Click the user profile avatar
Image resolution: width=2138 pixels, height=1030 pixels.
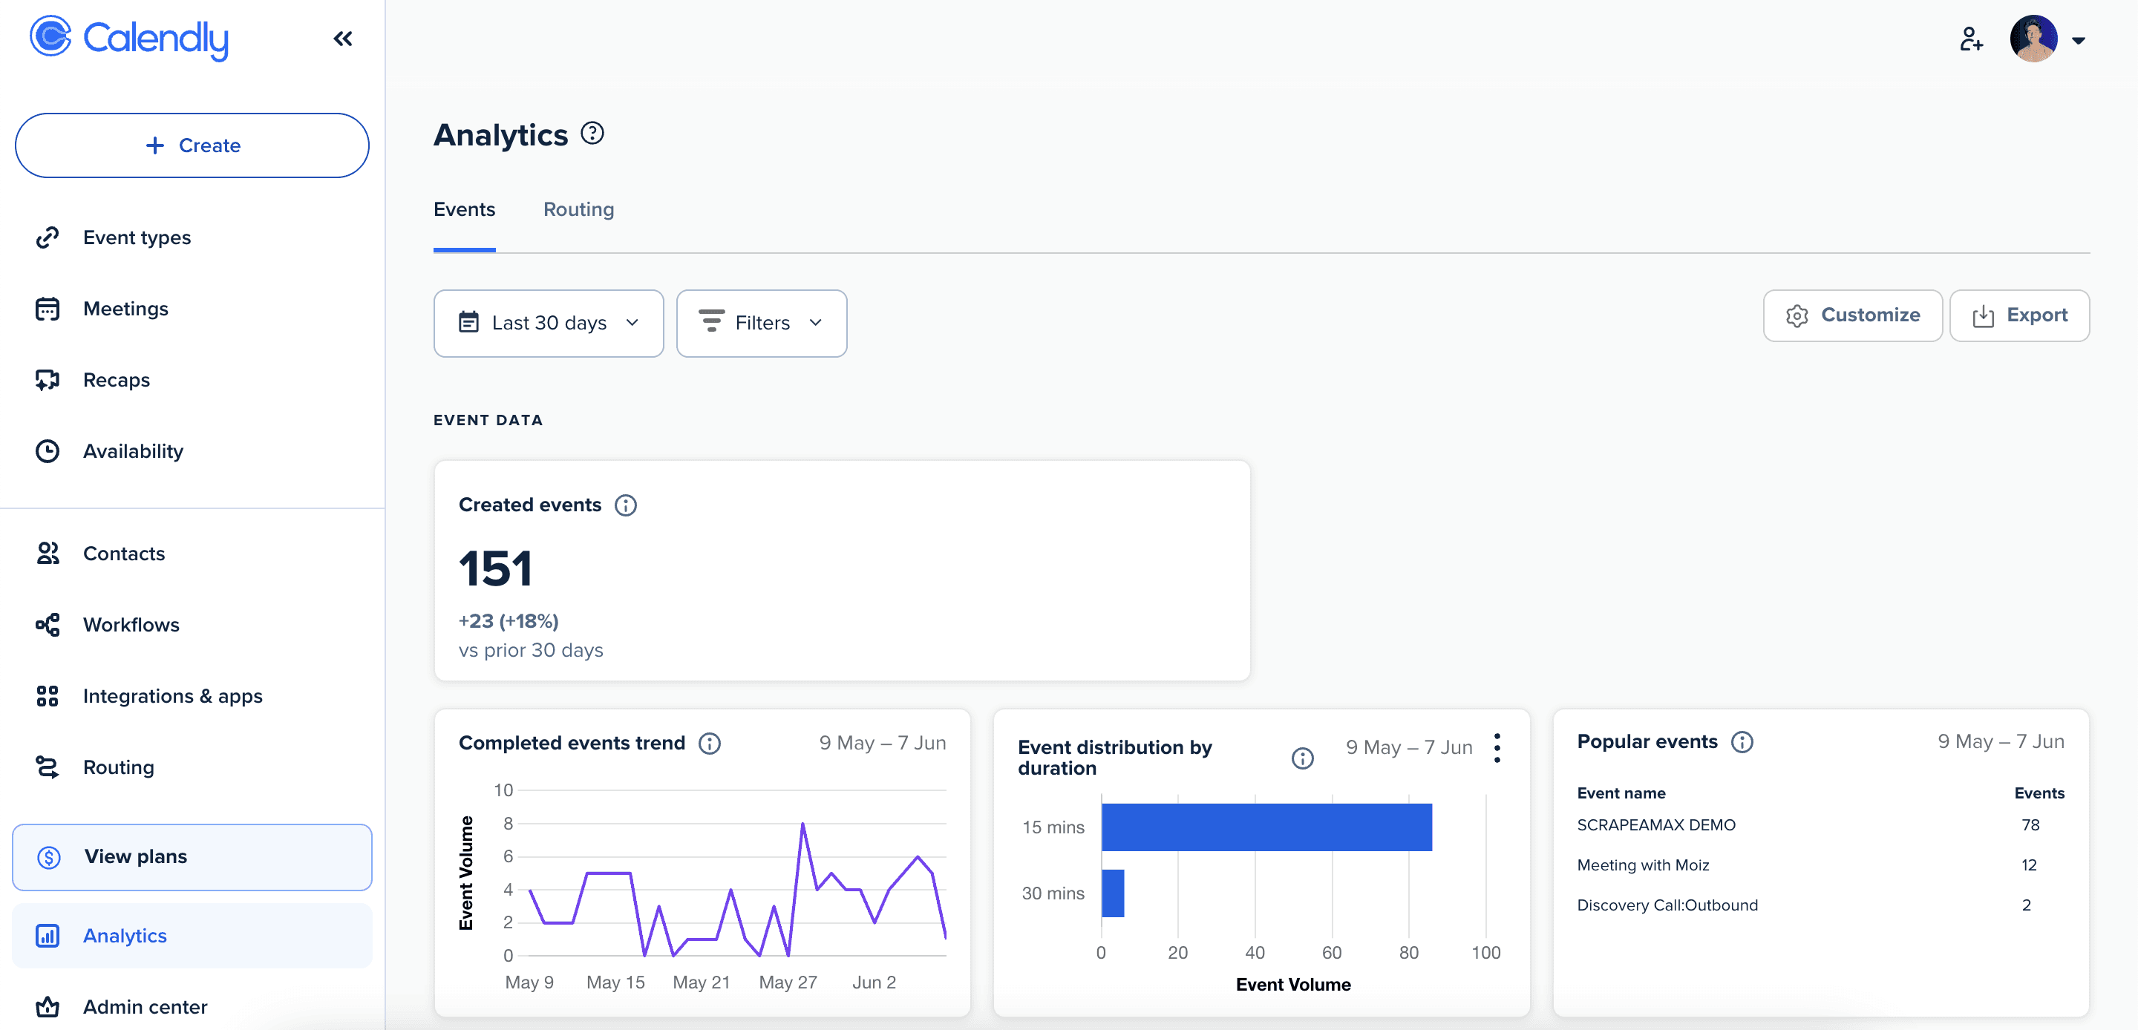(2033, 39)
